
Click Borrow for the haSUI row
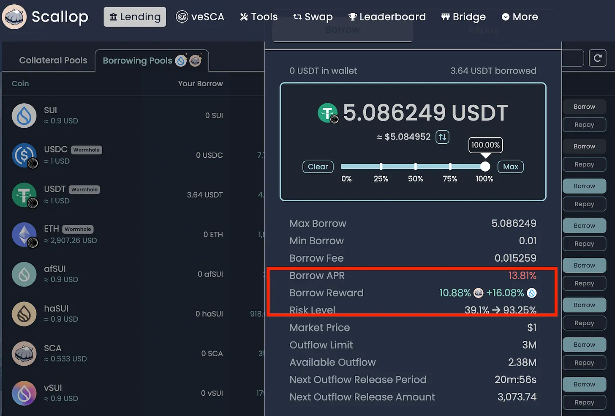pos(584,305)
